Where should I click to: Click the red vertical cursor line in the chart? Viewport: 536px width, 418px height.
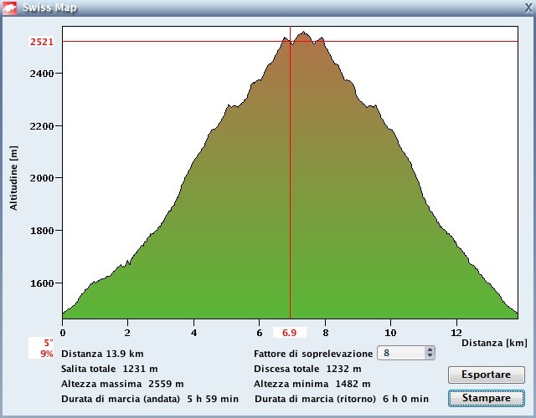(x=290, y=209)
